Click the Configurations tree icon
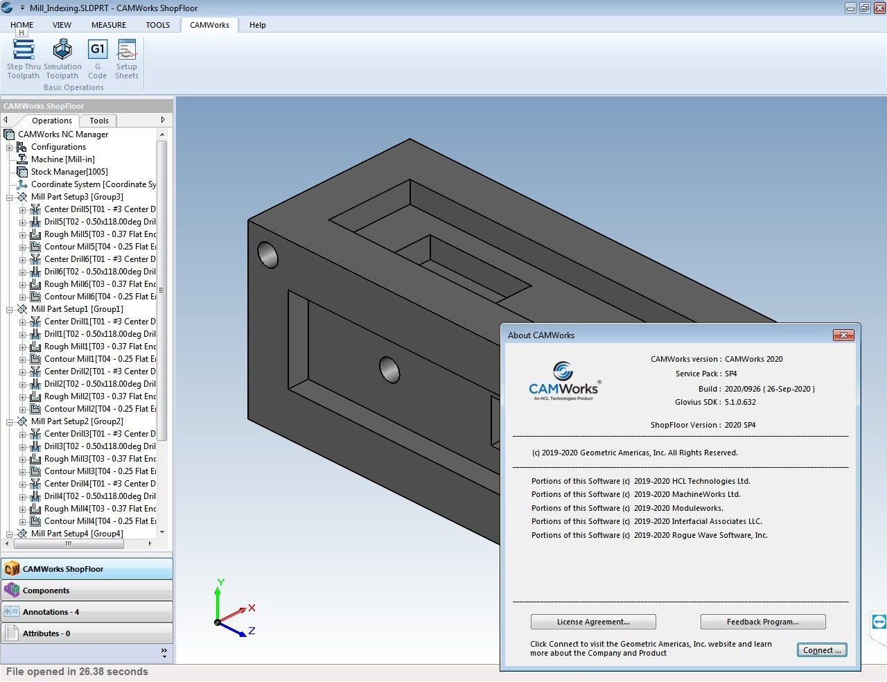 point(22,147)
